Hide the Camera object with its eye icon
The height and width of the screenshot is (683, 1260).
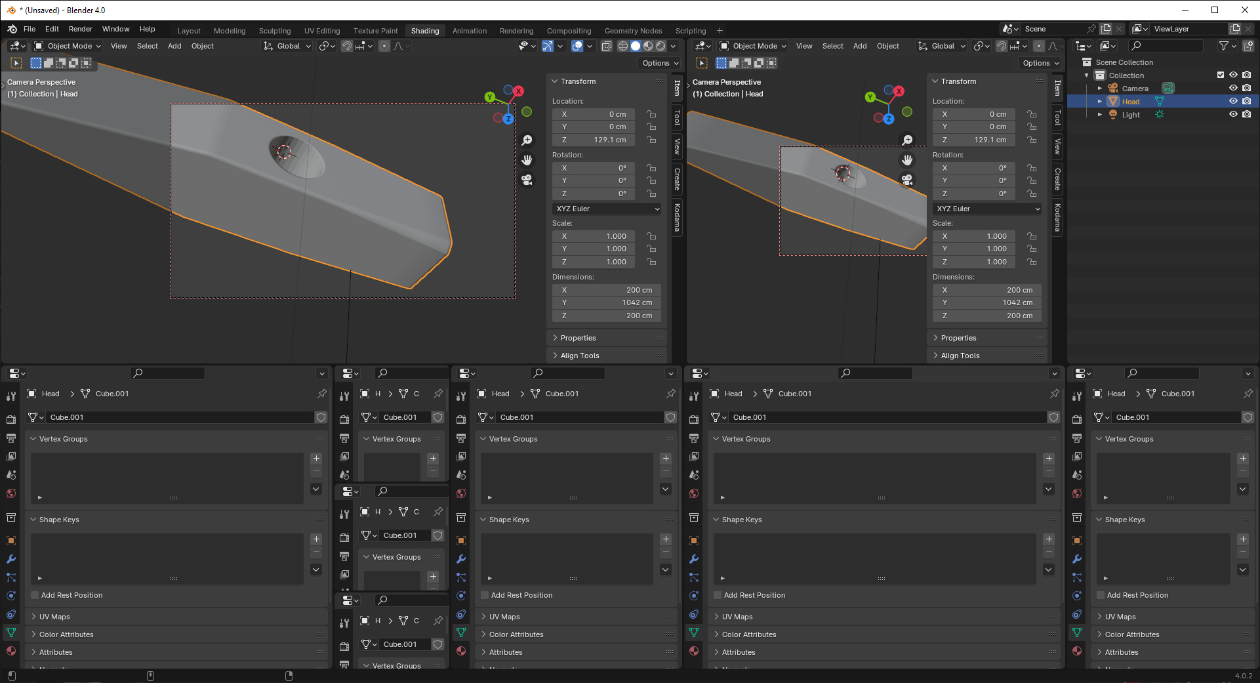coord(1233,89)
